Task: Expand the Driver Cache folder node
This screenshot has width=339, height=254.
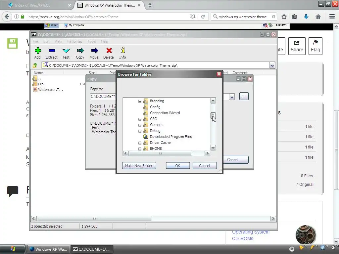Action: coord(140,143)
